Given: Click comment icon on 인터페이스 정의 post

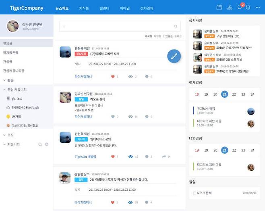Looking at the screenshot, I should point(147,157).
